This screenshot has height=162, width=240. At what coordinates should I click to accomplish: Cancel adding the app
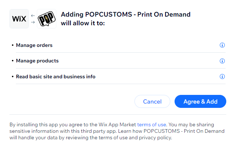tap(152, 101)
